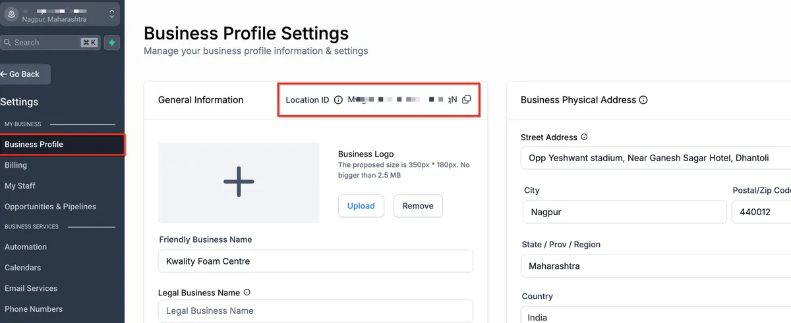Click the Street Address field
The width and height of the screenshot is (791, 323).
(656, 158)
